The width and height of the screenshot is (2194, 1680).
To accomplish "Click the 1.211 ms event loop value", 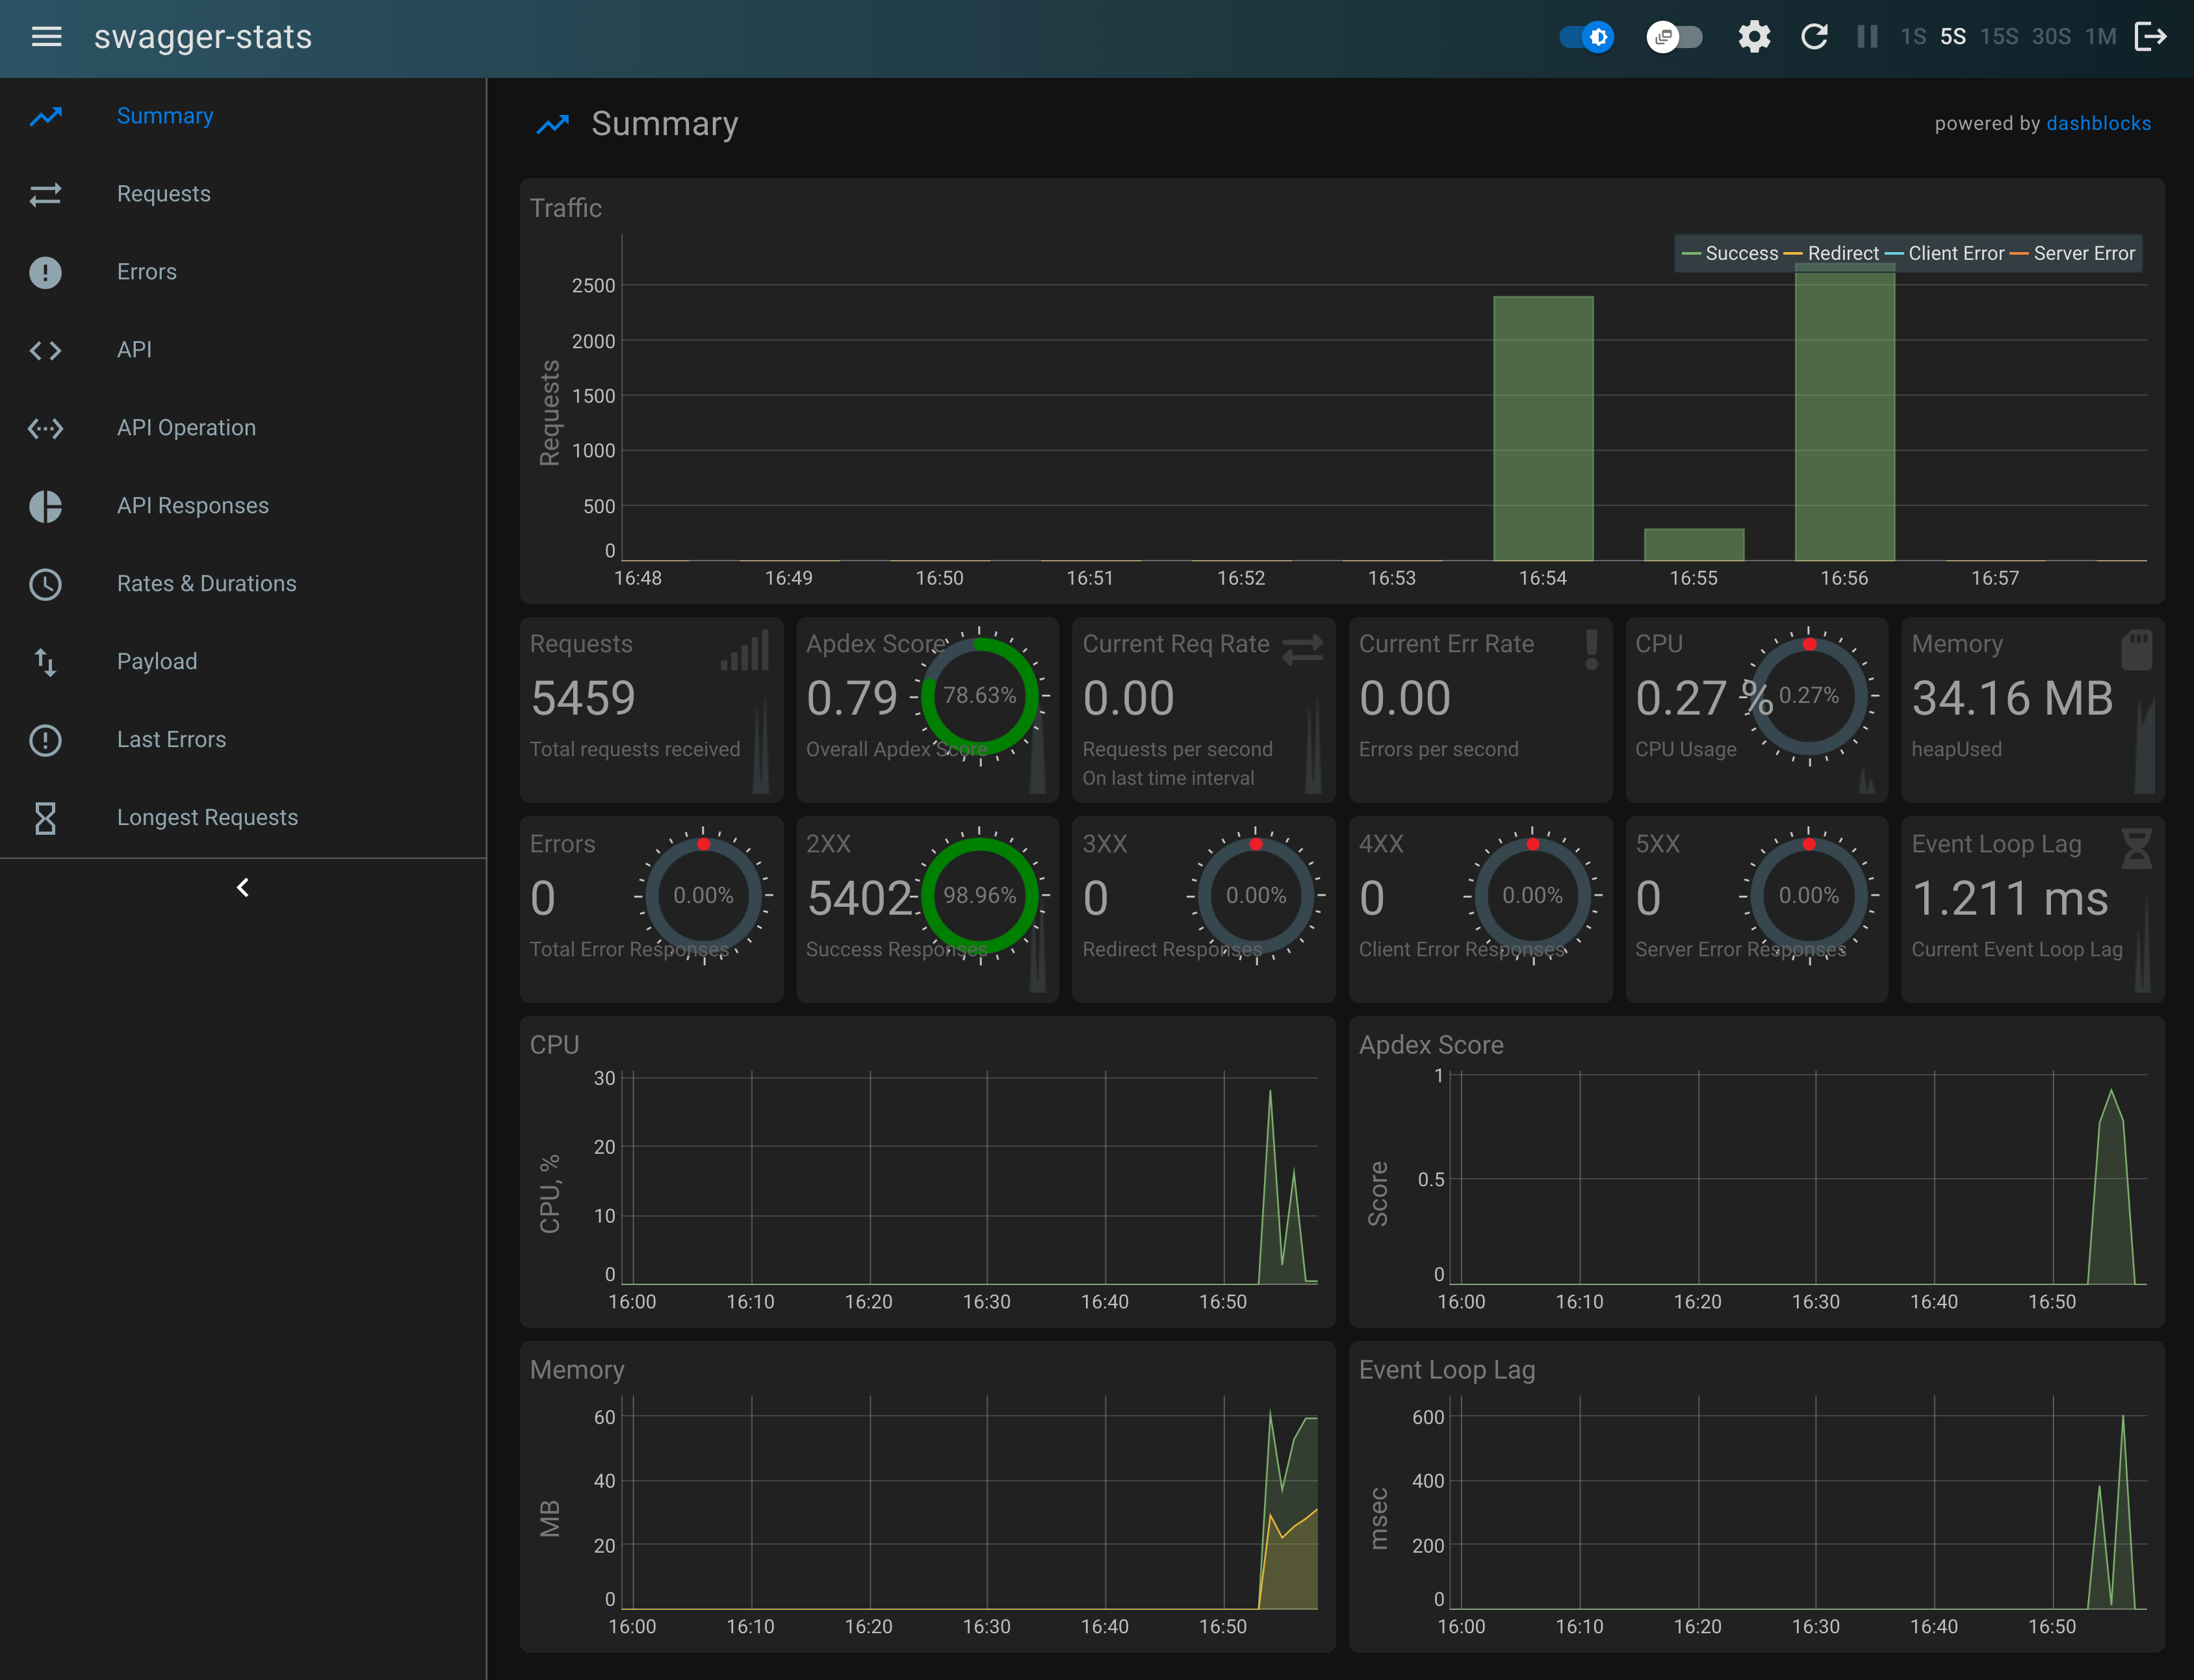I will [x=2010, y=898].
